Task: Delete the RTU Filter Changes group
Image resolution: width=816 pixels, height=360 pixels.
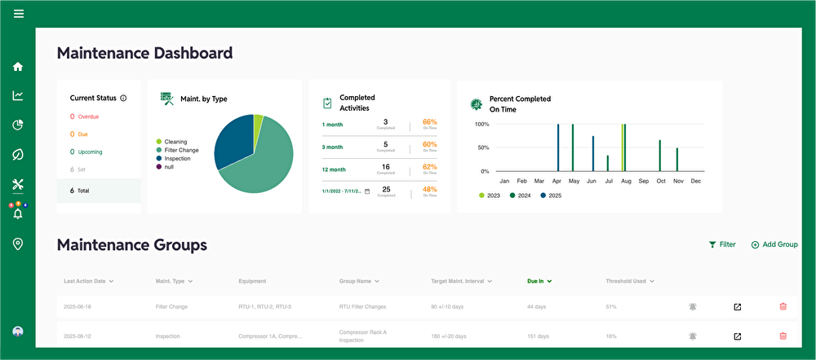Action: pyautogui.click(x=783, y=306)
